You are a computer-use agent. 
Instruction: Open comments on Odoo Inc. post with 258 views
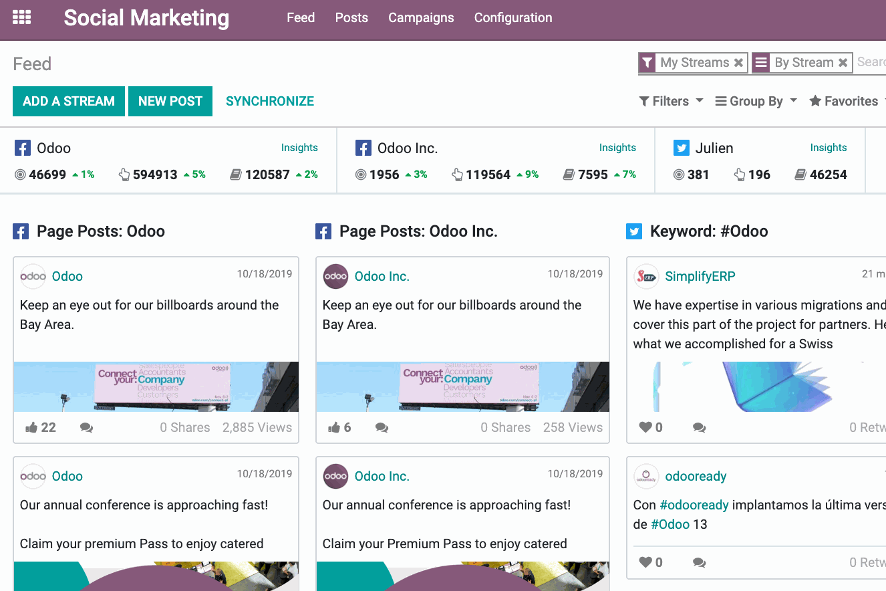point(382,428)
